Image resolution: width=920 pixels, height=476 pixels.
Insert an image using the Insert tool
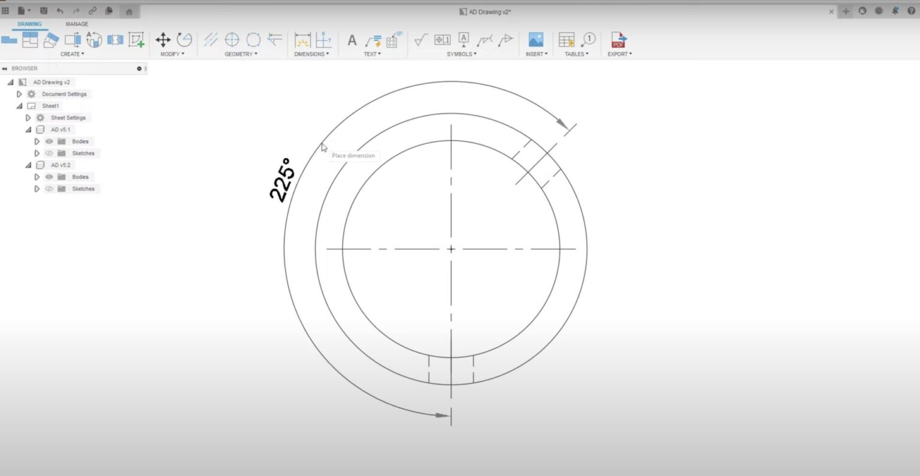(x=535, y=40)
